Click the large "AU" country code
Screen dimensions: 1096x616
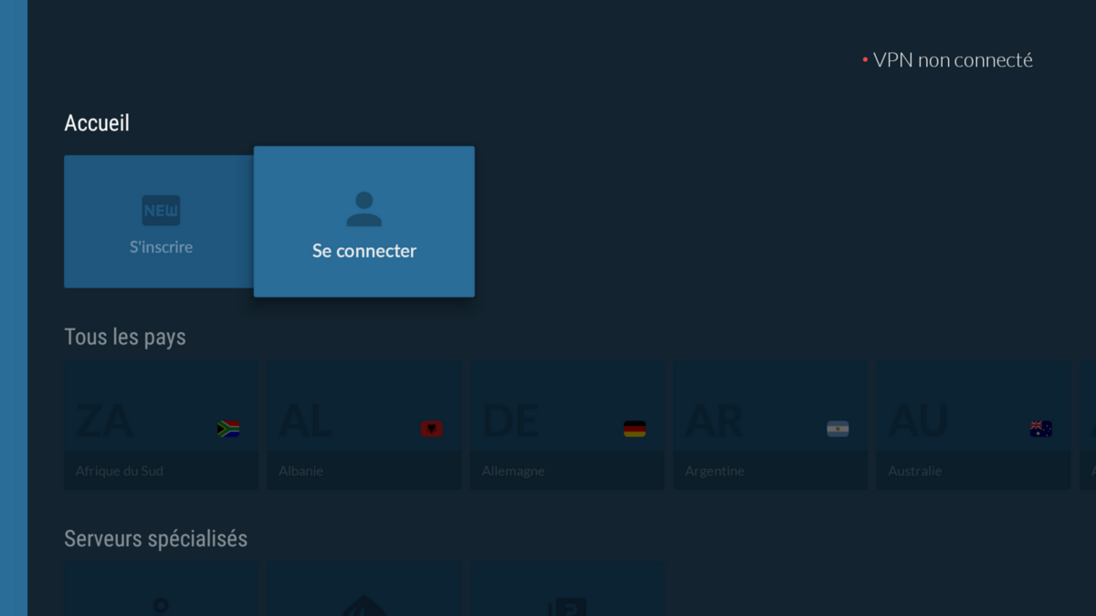click(918, 421)
